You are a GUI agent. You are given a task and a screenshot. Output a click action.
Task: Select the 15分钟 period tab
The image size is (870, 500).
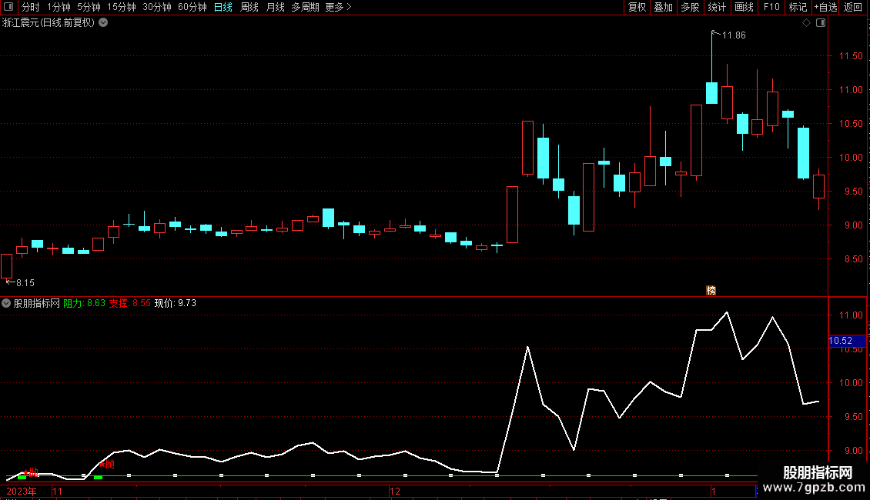pos(122,7)
